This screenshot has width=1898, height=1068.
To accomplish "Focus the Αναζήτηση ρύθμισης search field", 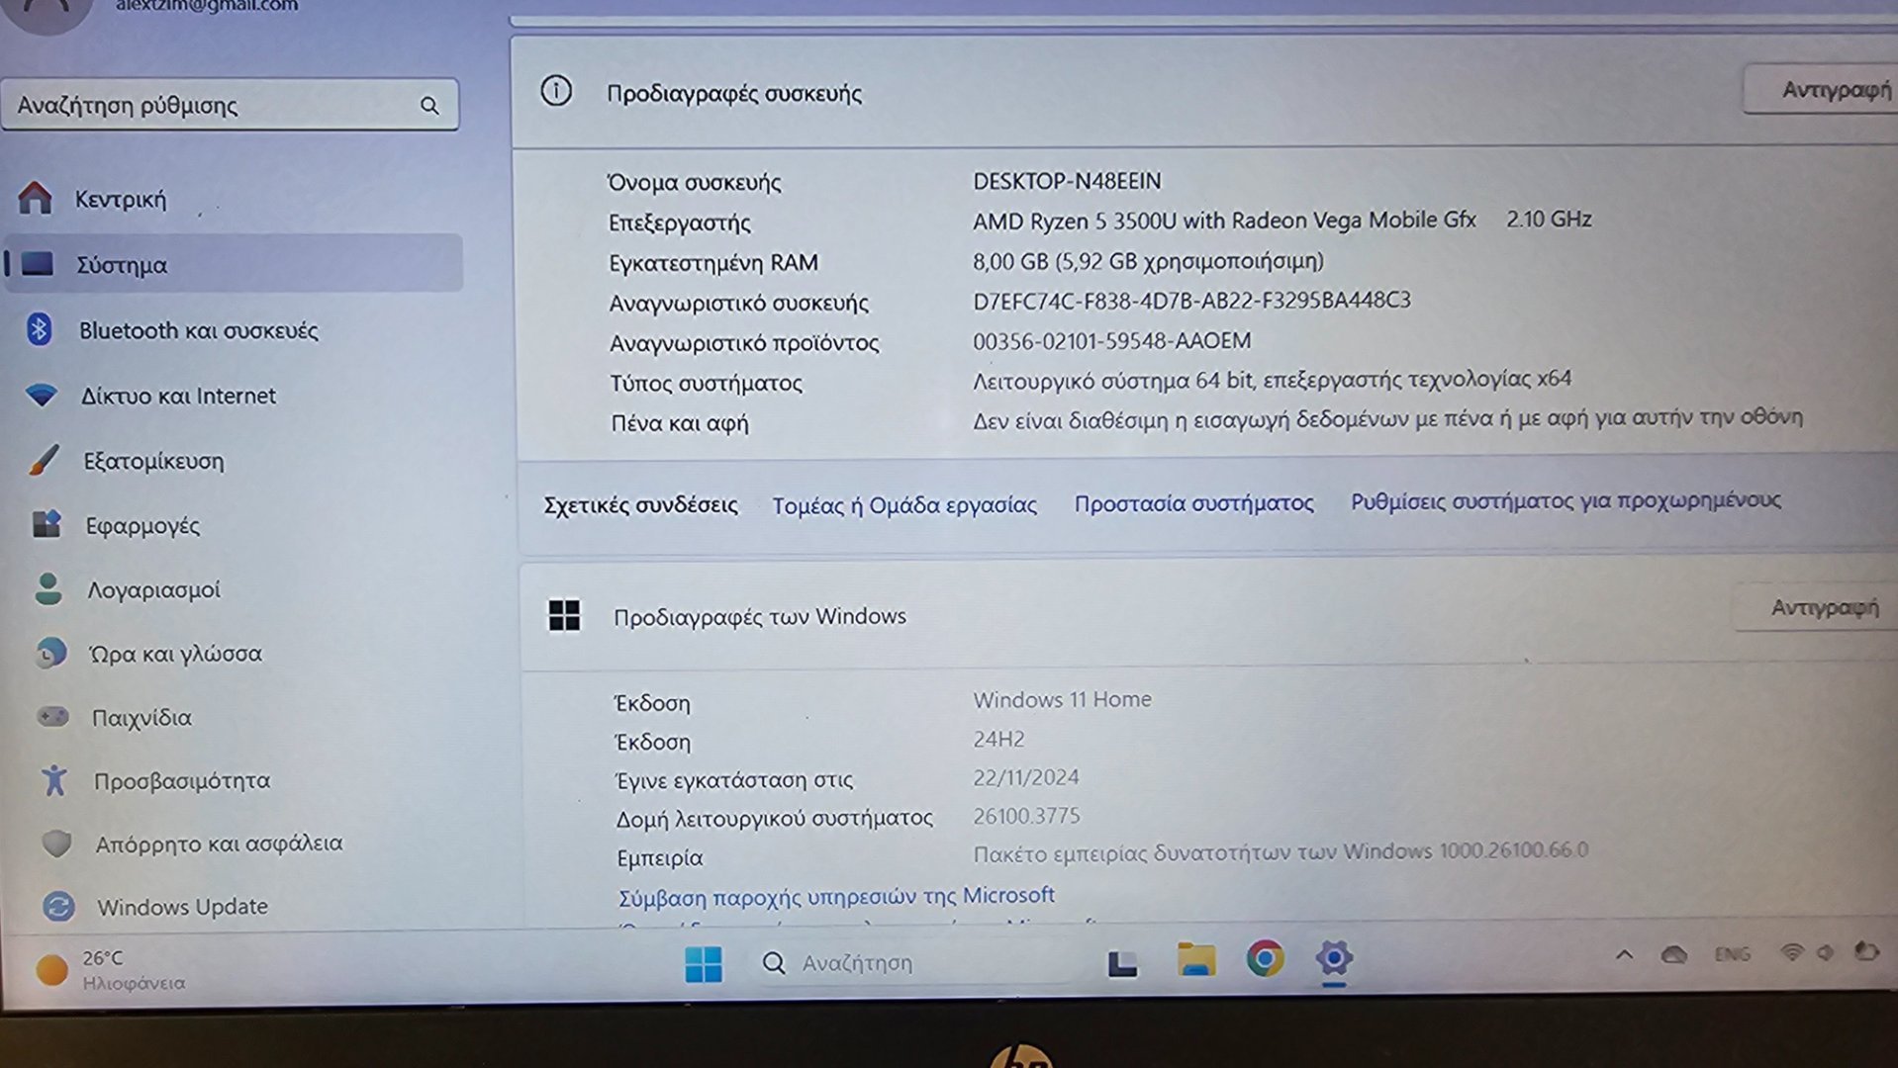I will click(230, 105).
